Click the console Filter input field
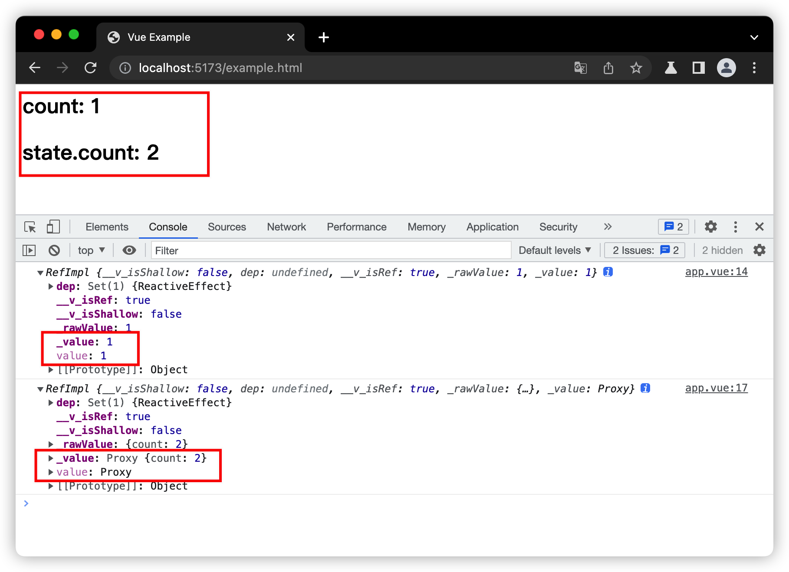789x572 pixels. point(331,250)
